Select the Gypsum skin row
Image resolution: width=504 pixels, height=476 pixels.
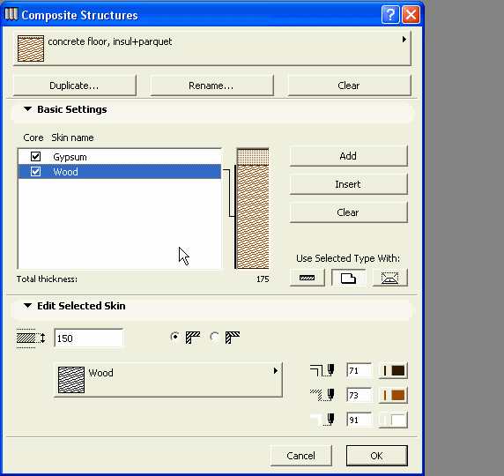pos(120,157)
